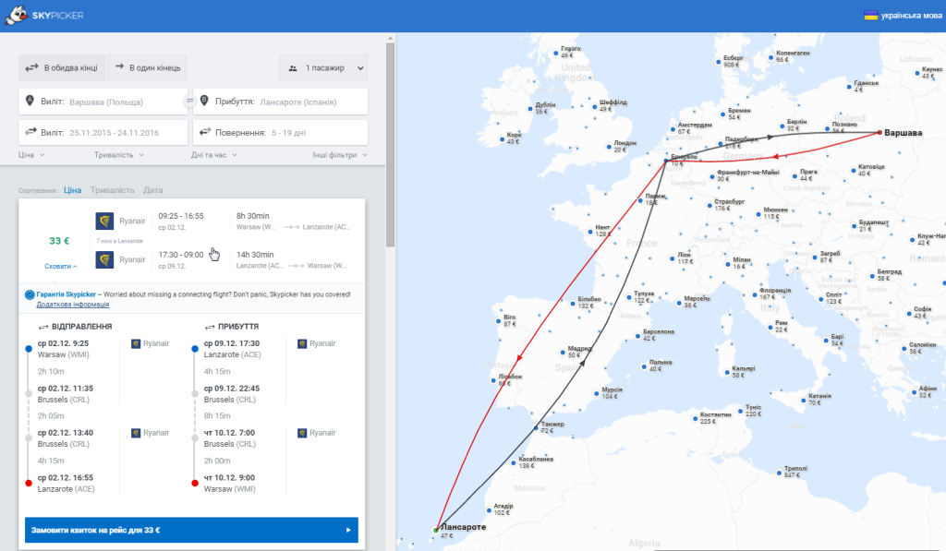Click the Барселона city dot on map
946x551 pixels.
click(x=637, y=336)
